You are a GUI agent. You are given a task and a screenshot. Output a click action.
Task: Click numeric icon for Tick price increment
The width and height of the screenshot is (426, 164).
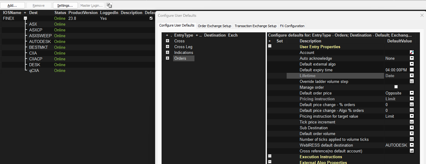[x=412, y=122]
